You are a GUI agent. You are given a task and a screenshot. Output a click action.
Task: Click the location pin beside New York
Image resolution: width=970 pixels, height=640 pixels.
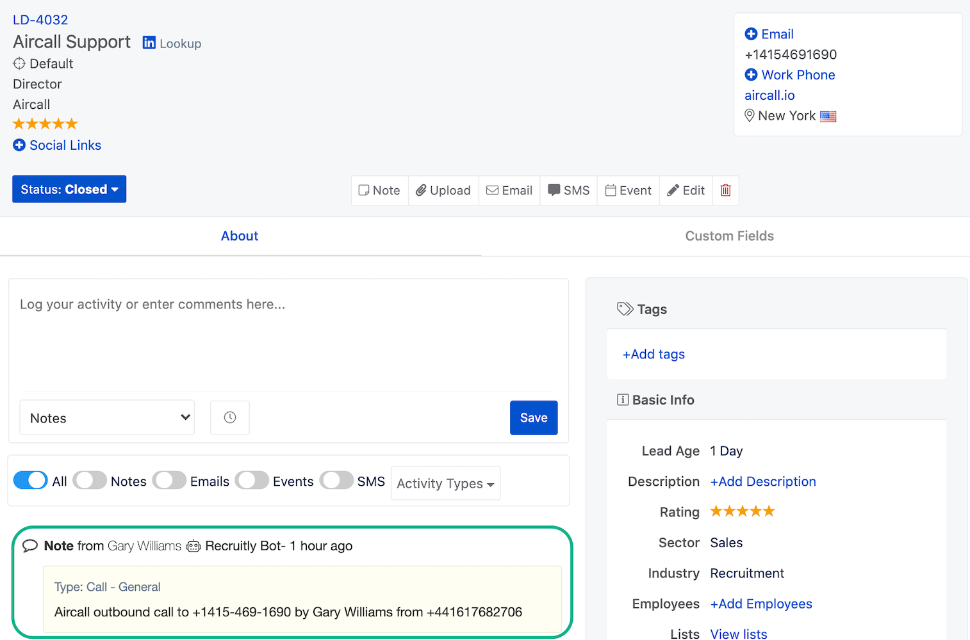[x=749, y=115]
